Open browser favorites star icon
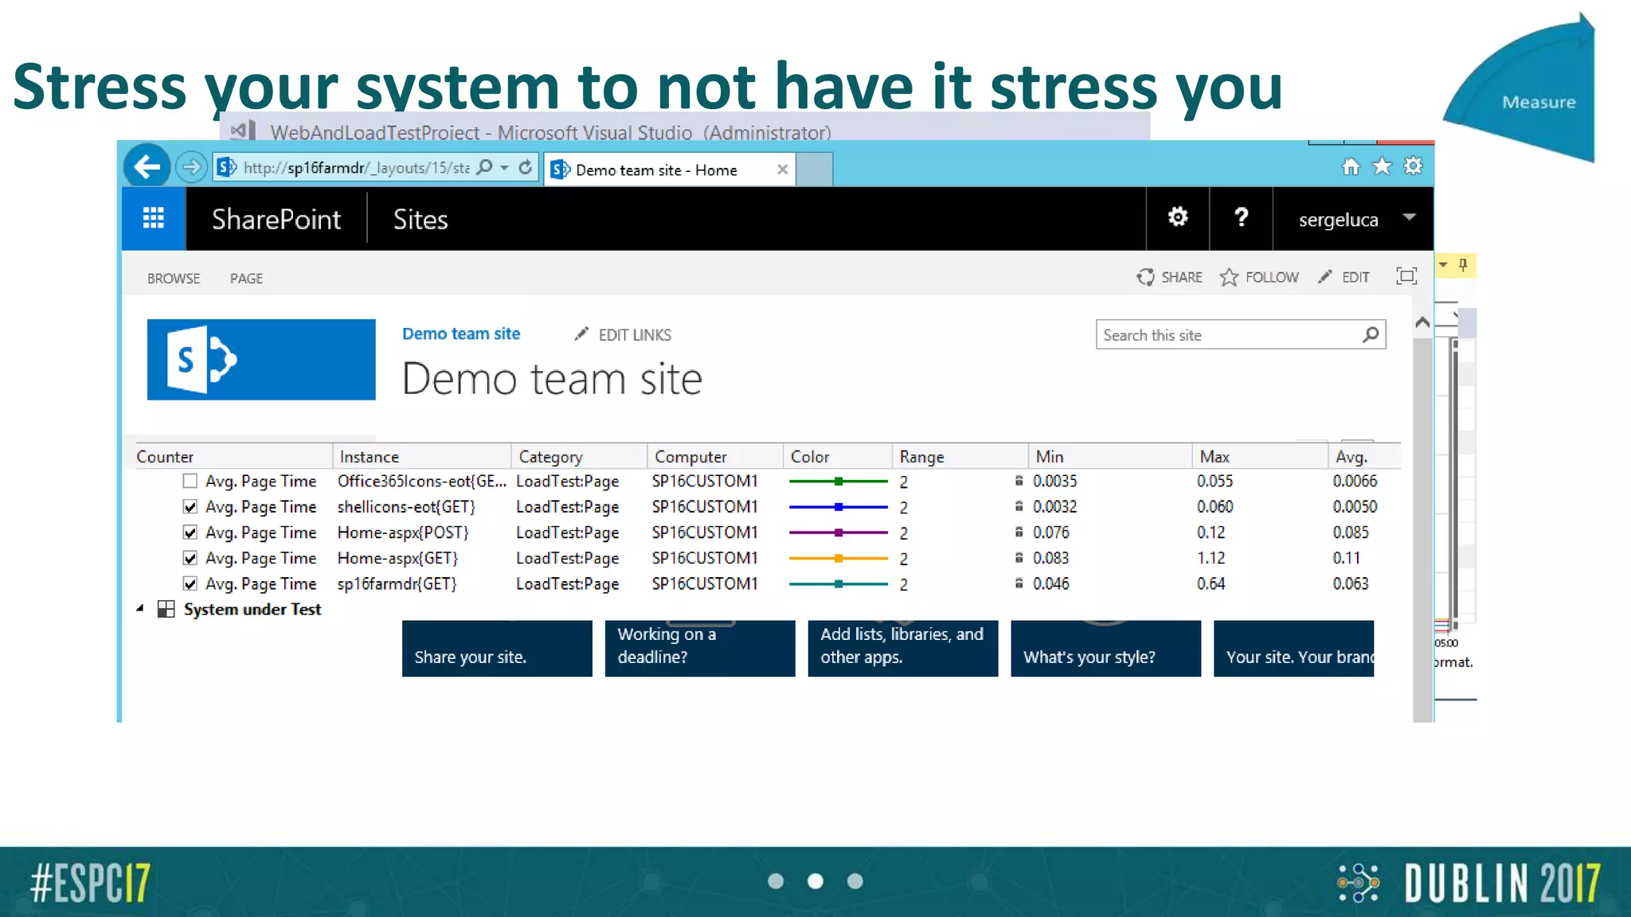The width and height of the screenshot is (1631, 917). pos(1382,166)
